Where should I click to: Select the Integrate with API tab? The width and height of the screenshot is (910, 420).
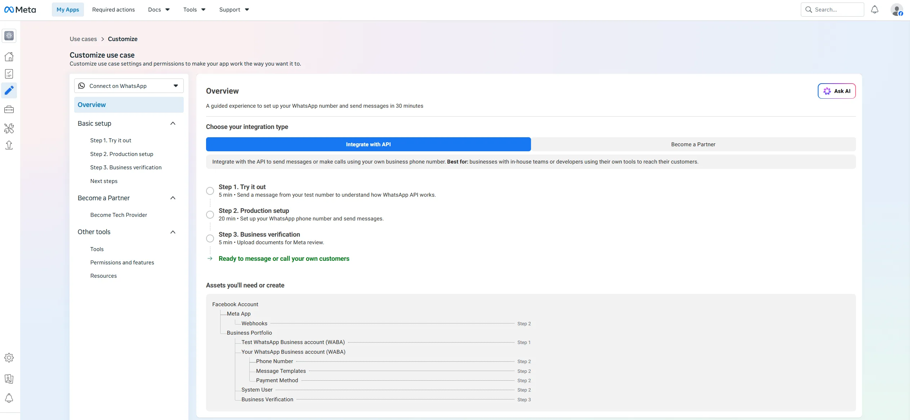[x=369, y=144]
